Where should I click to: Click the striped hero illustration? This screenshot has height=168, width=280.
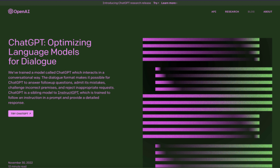click(x=207, y=103)
